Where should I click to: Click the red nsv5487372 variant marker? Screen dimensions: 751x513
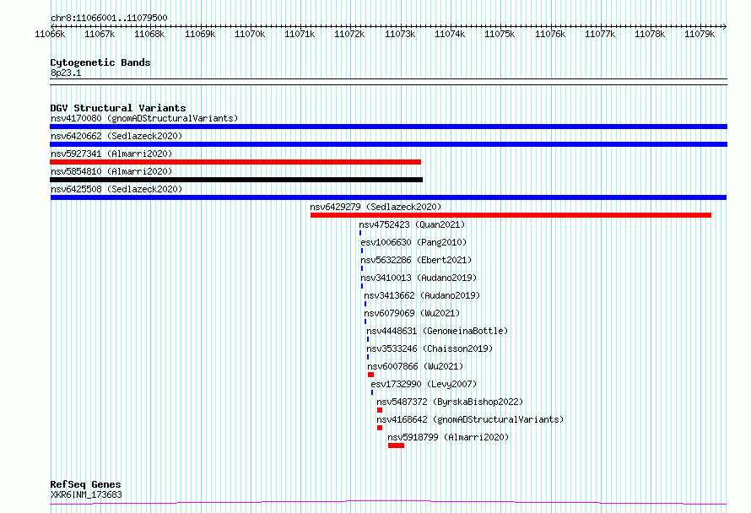tap(380, 410)
